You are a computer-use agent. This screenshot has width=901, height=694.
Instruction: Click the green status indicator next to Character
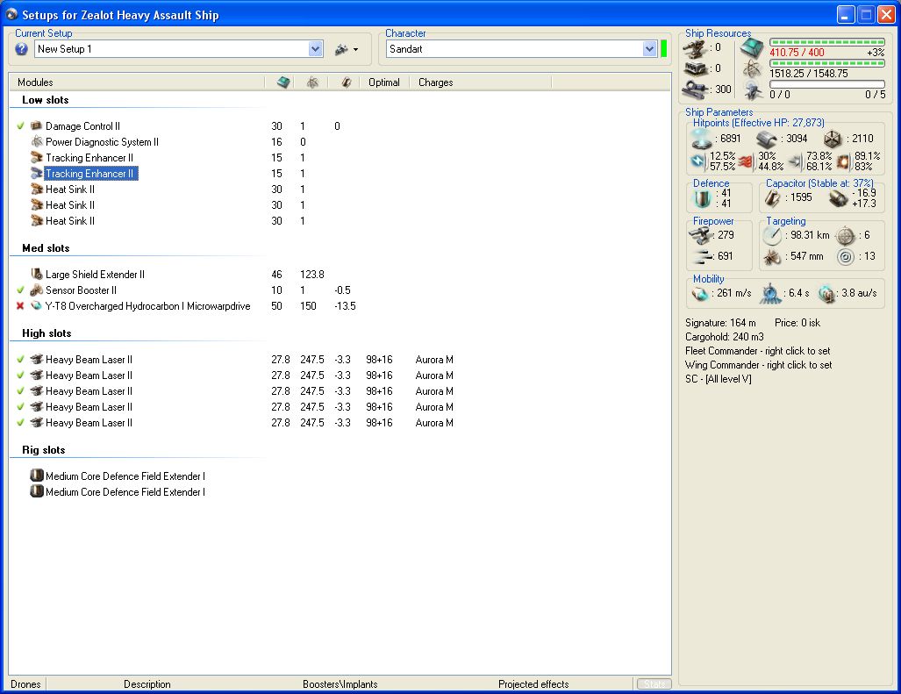[x=663, y=49]
